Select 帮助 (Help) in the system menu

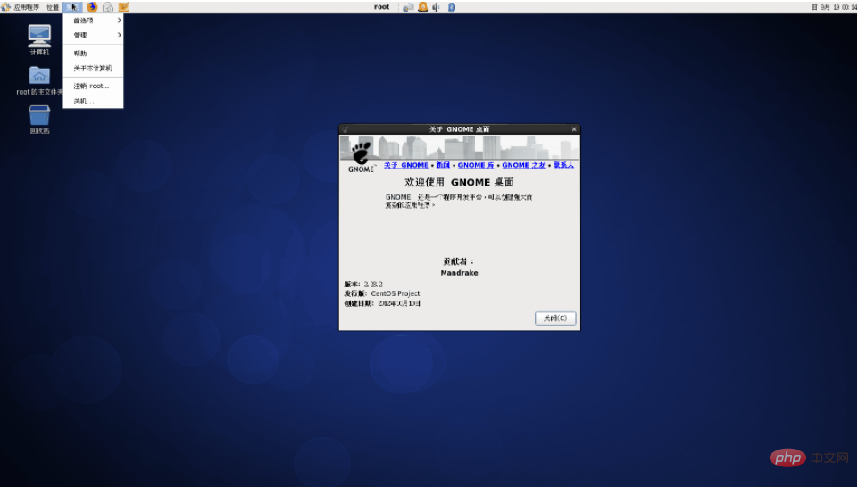pyautogui.click(x=93, y=53)
